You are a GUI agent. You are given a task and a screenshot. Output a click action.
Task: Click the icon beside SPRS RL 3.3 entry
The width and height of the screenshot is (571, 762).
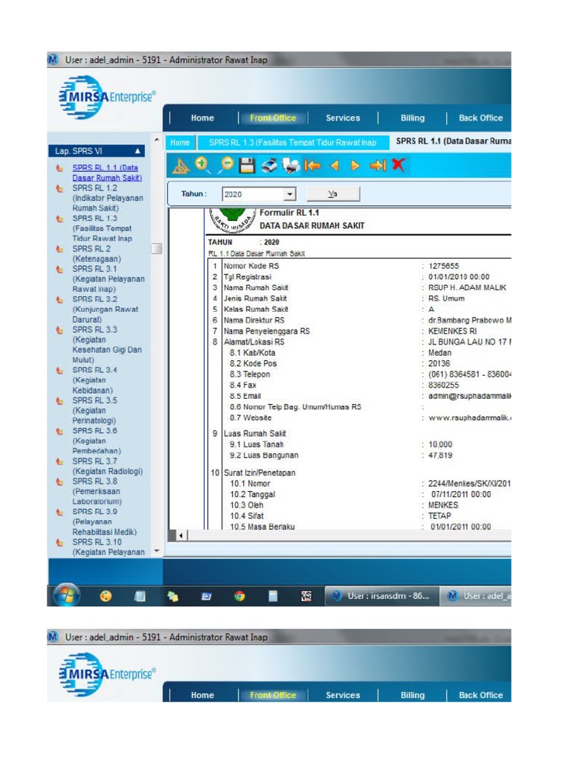click(x=59, y=330)
